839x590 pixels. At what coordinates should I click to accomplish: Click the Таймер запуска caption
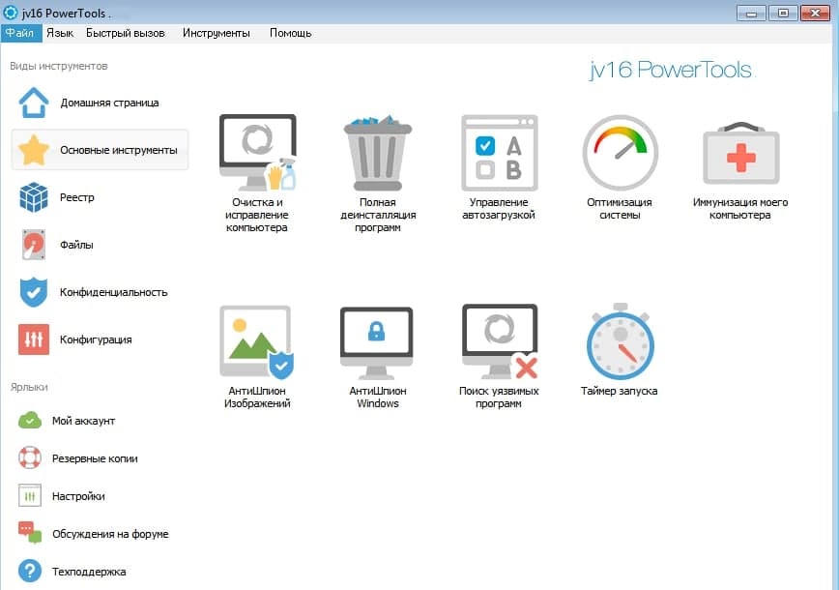pyautogui.click(x=619, y=391)
